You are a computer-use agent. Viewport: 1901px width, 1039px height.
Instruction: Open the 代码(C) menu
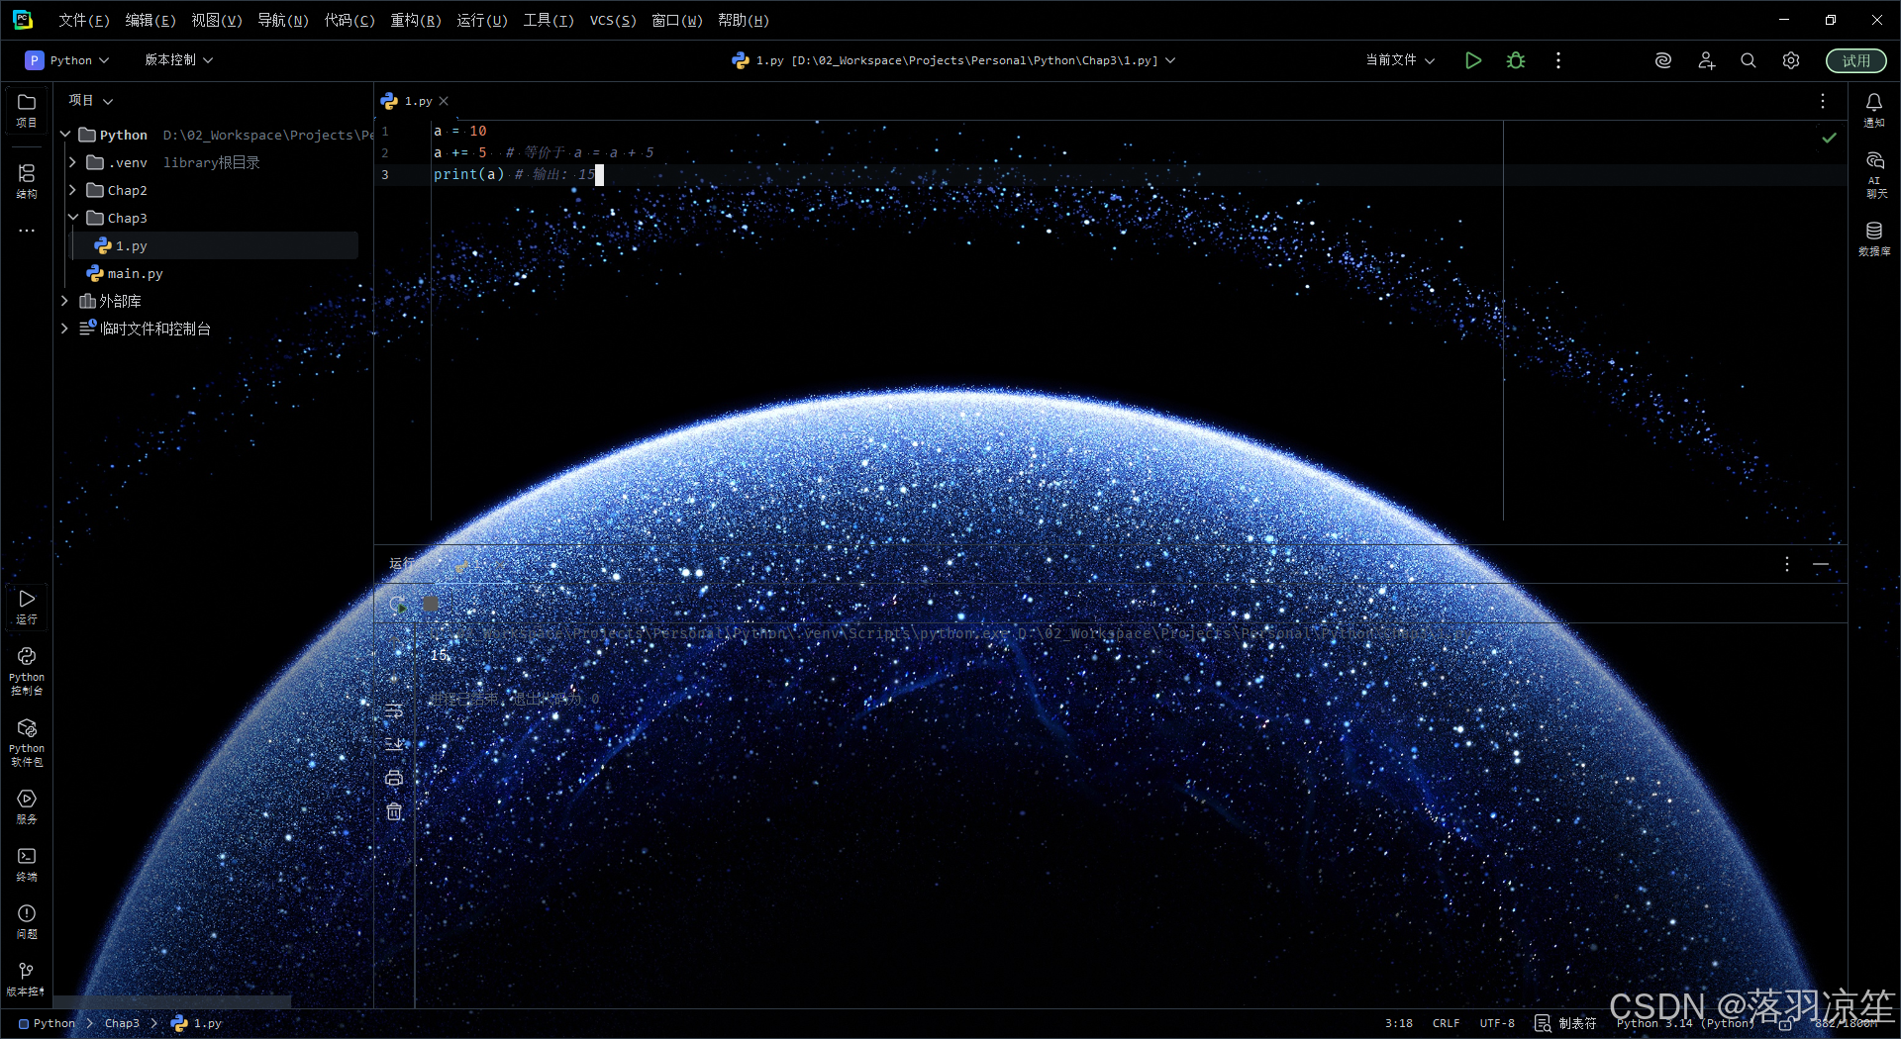[x=350, y=20]
